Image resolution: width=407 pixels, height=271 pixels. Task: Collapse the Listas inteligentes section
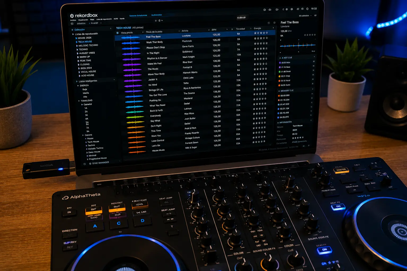coord(77,82)
